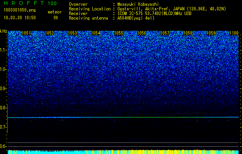The height and width of the screenshot is (154, 242).
Task: Click the 1053 time marker
Action: [73, 33]
